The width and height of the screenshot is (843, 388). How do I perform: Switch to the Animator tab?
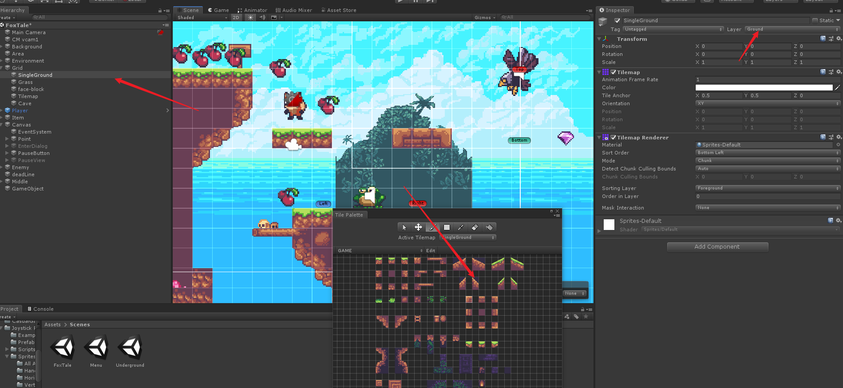click(252, 10)
